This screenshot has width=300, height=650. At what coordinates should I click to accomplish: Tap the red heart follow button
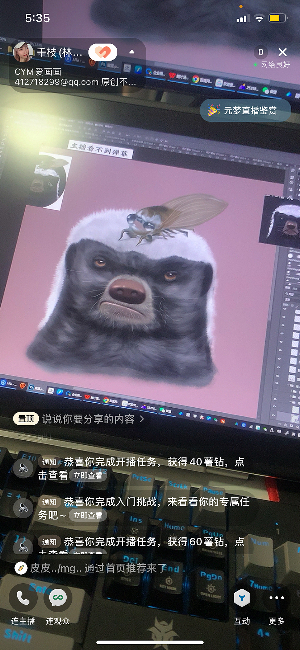pos(103,52)
